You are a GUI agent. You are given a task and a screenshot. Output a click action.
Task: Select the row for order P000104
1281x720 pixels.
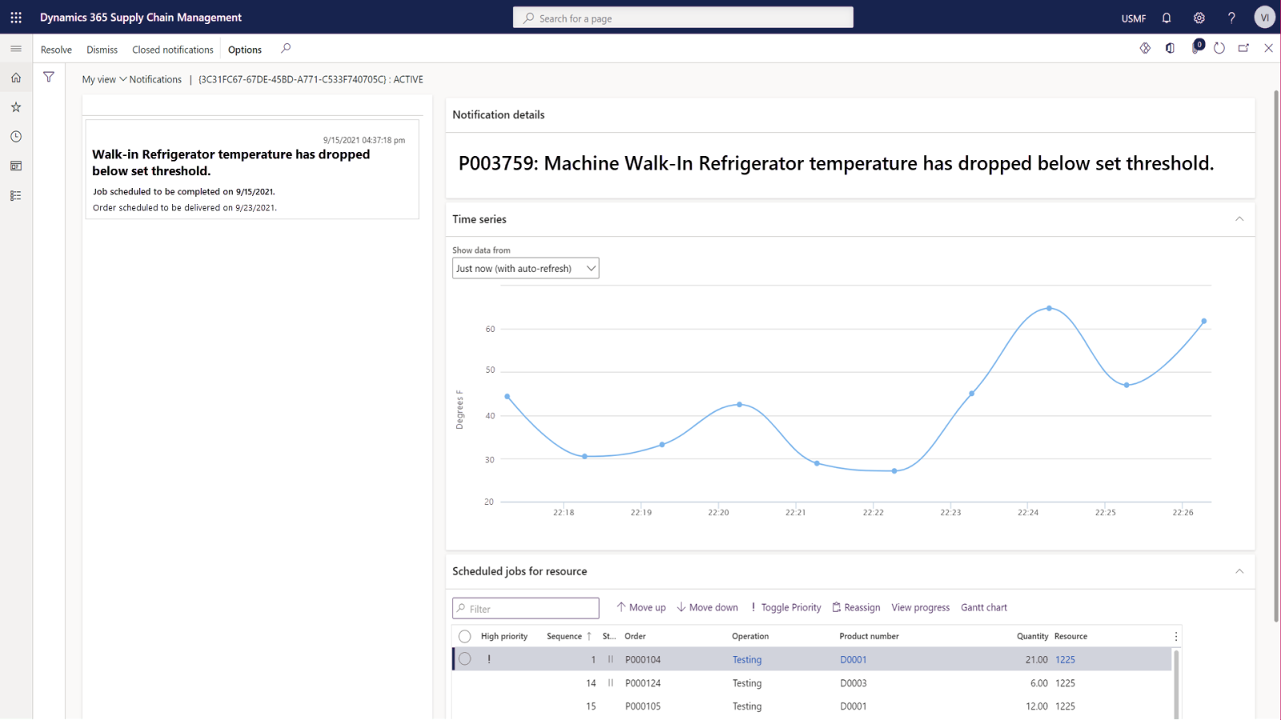coord(464,659)
